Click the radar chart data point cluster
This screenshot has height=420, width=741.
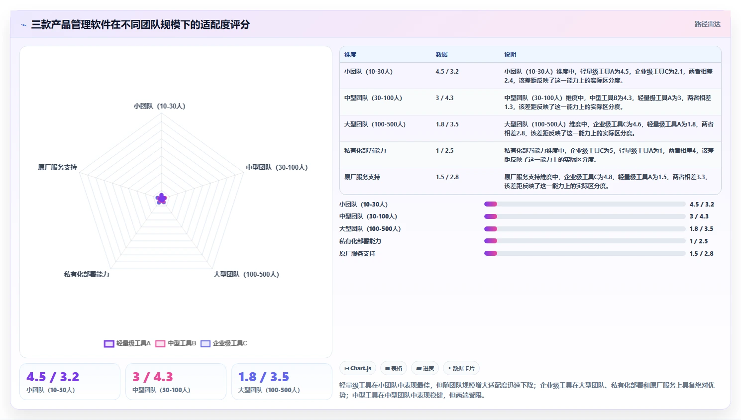coord(161,199)
